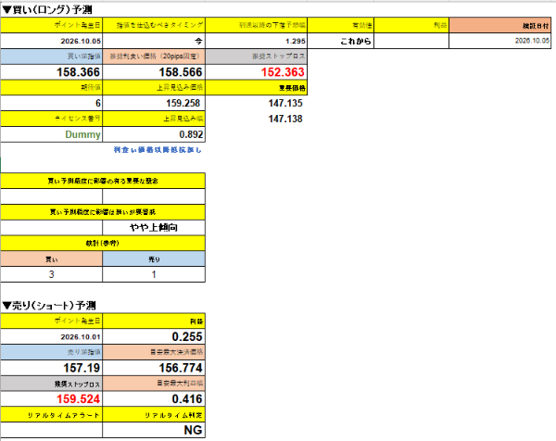This screenshot has height=441, width=556.
Task: Click the buy limit price 158.366
Action: (x=51, y=72)
